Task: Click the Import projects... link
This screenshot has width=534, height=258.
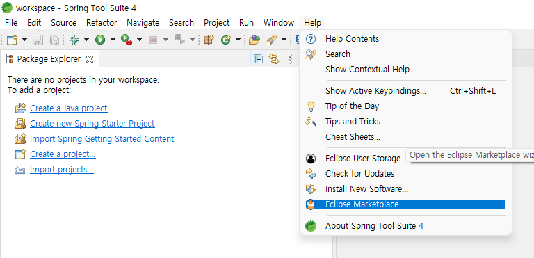Action: (x=62, y=170)
